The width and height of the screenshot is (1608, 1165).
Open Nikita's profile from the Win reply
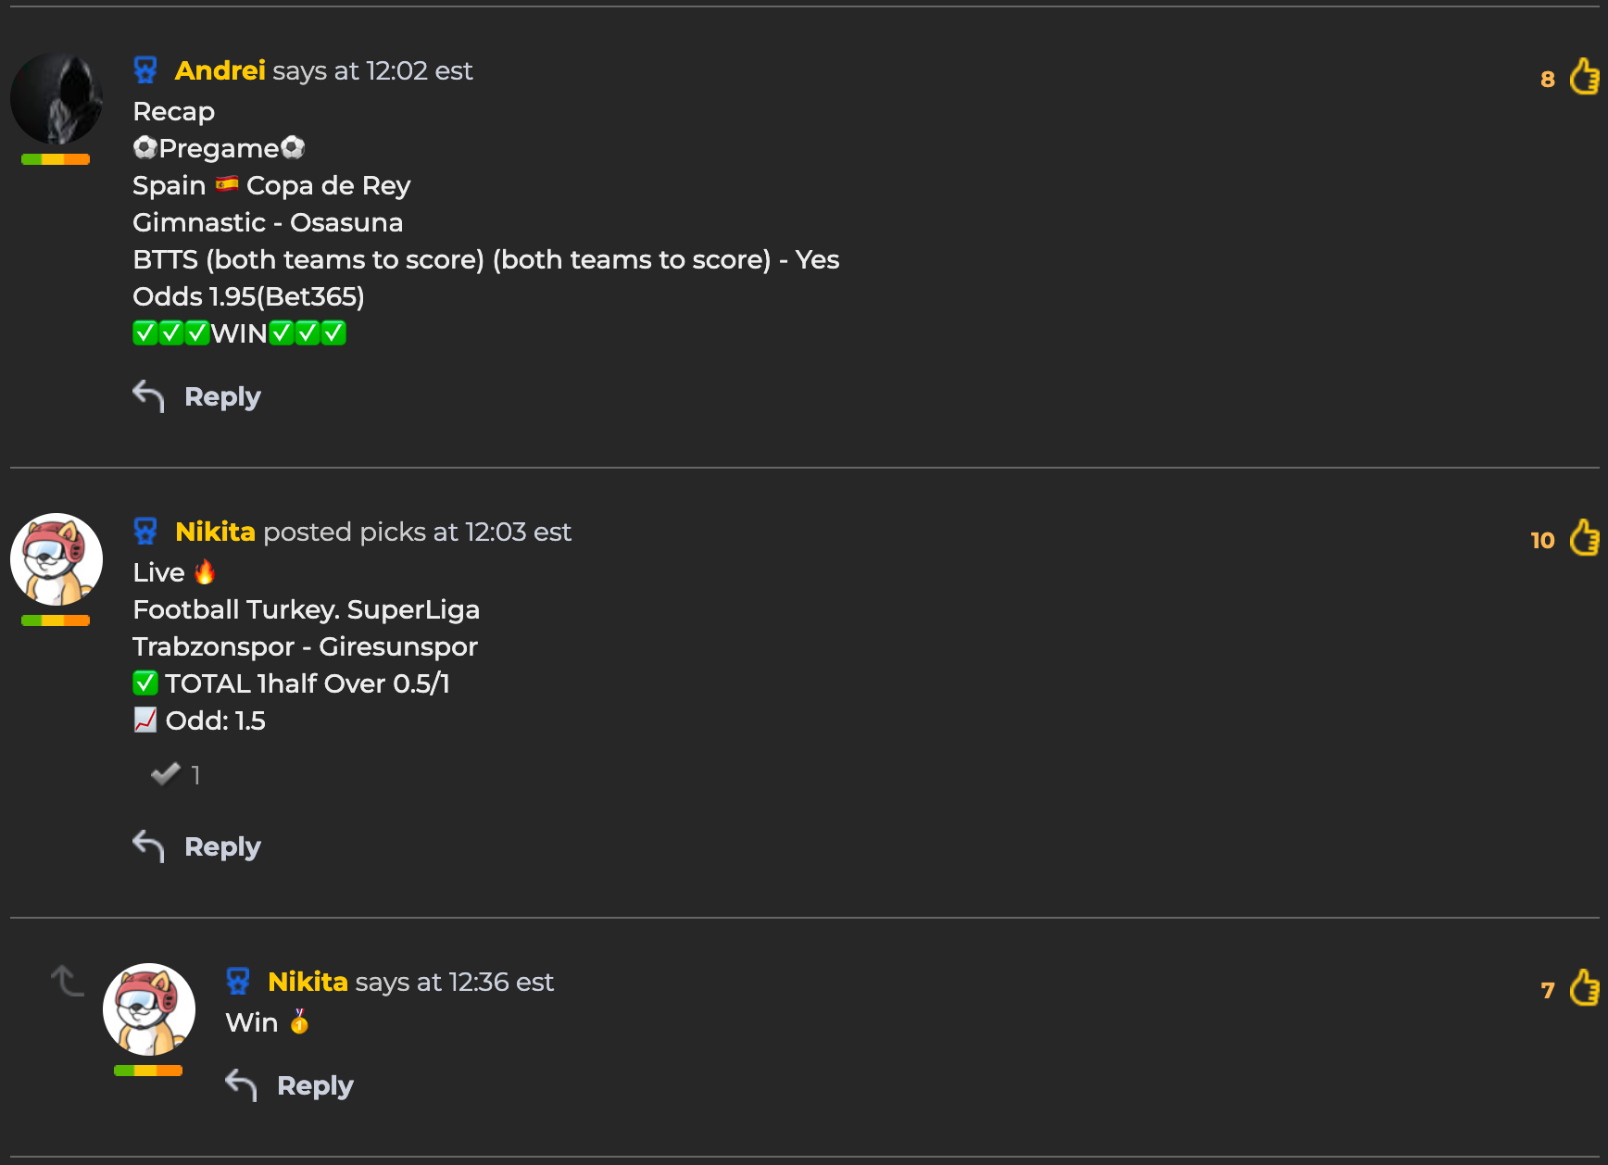click(308, 982)
